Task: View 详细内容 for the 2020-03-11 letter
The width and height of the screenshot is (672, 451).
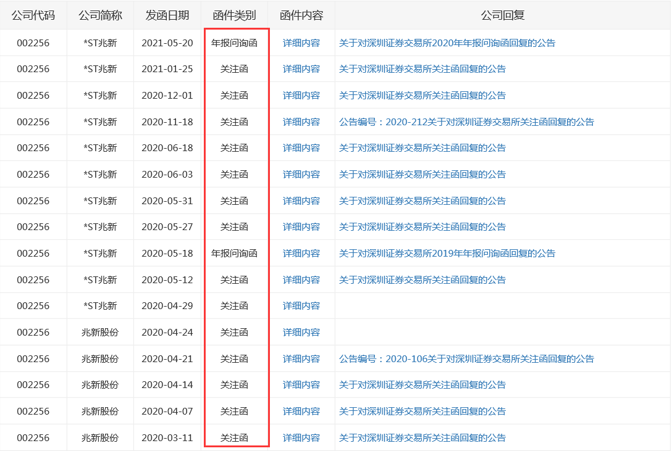Action: [x=301, y=438]
